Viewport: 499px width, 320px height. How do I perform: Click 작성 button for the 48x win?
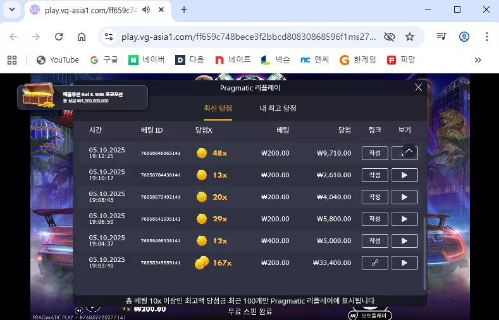(x=375, y=153)
